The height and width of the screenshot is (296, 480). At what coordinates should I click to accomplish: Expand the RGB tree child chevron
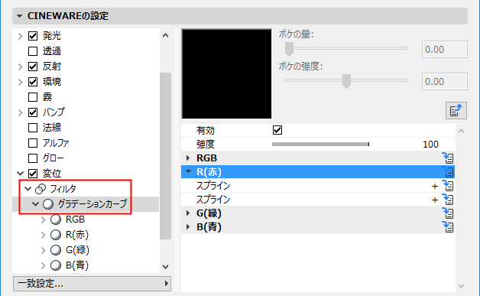point(43,220)
